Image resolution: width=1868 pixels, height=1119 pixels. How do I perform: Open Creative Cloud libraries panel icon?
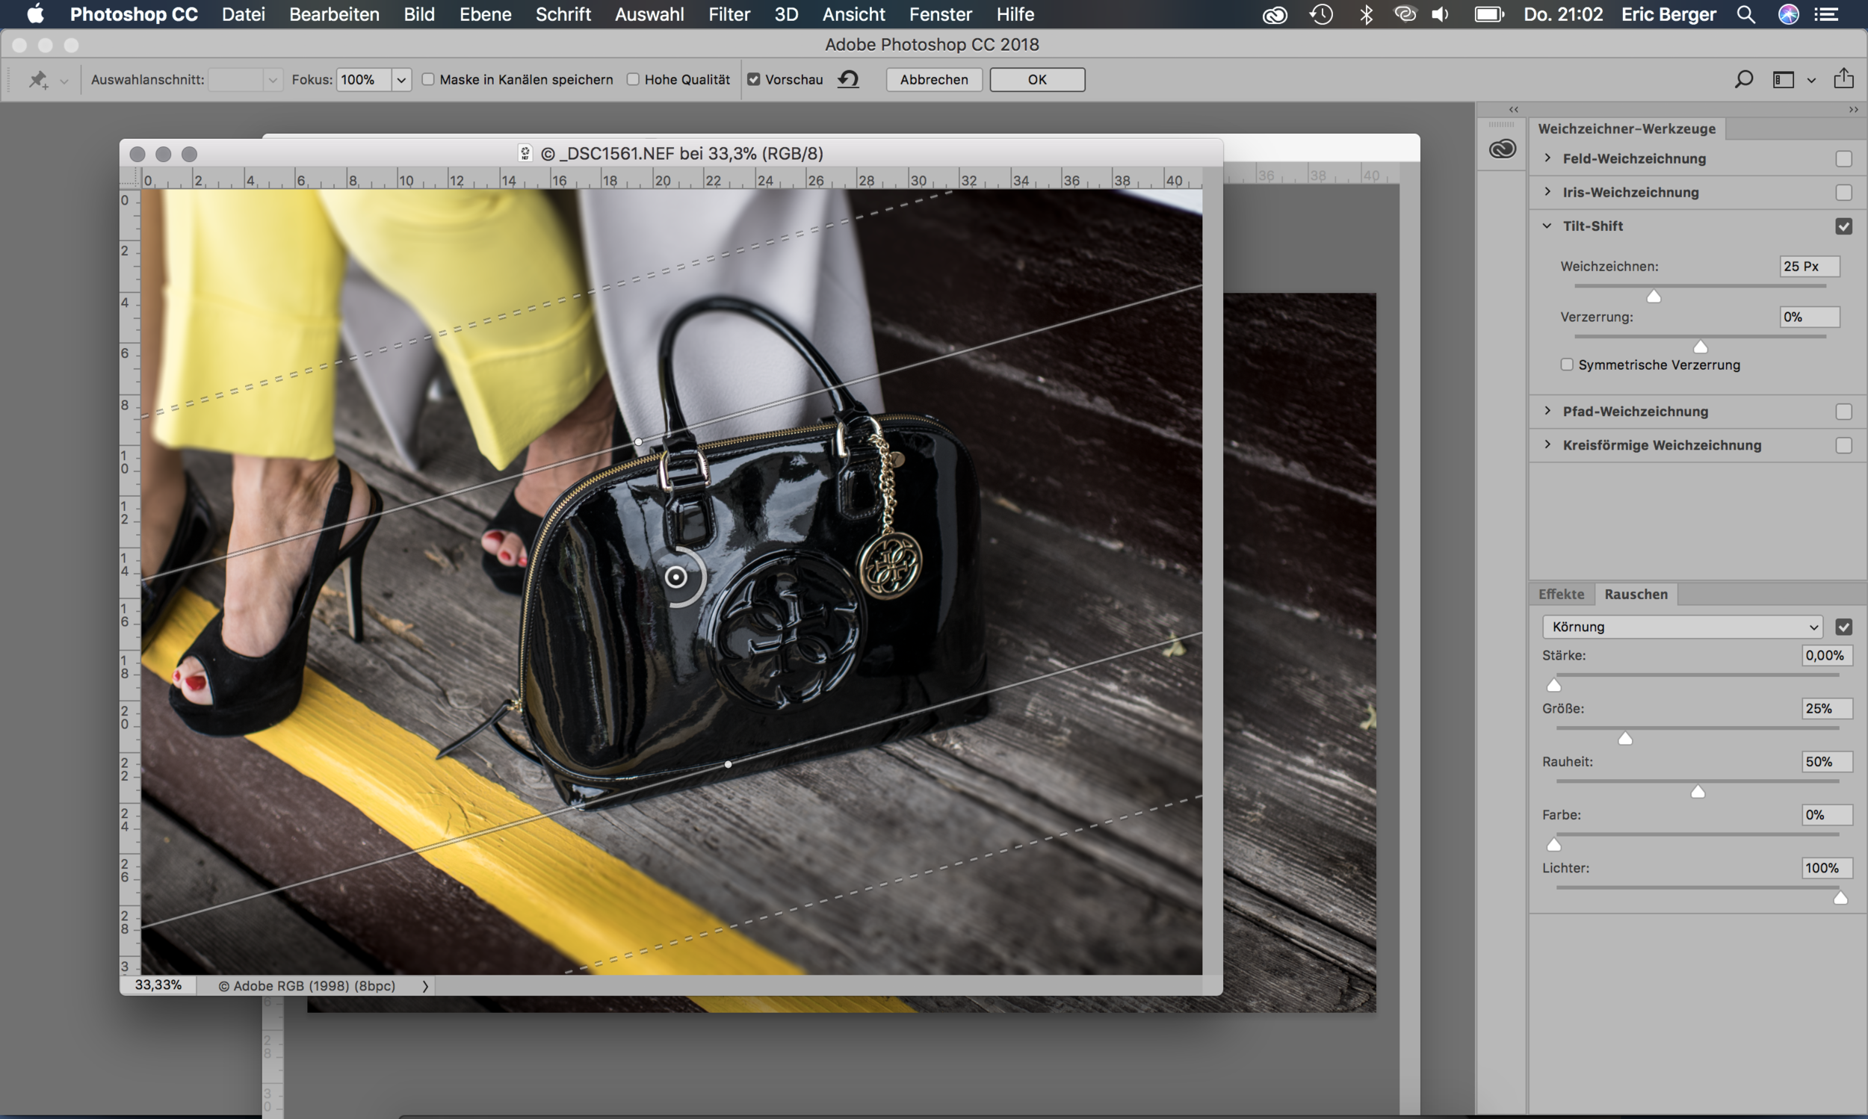1502,149
